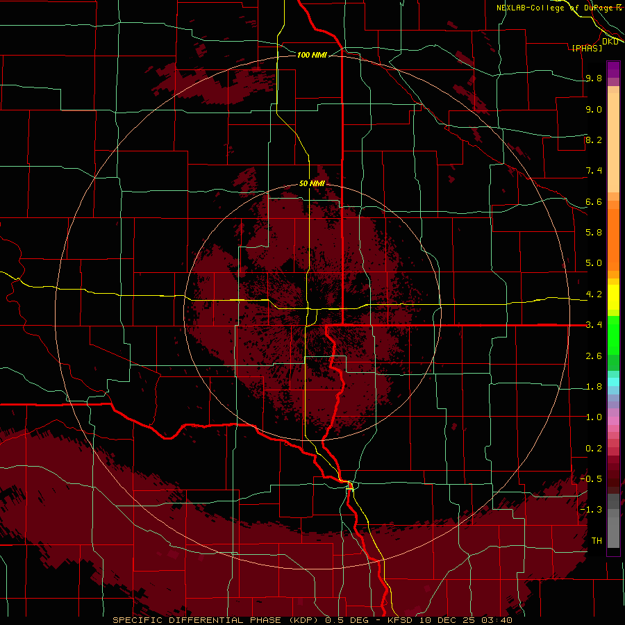
Task: Click the TH threshold label
Action: pyautogui.click(x=597, y=541)
